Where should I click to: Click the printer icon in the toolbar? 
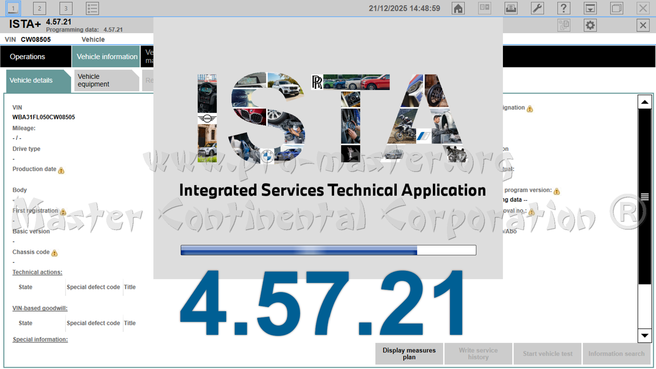pyautogui.click(x=511, y=9)
